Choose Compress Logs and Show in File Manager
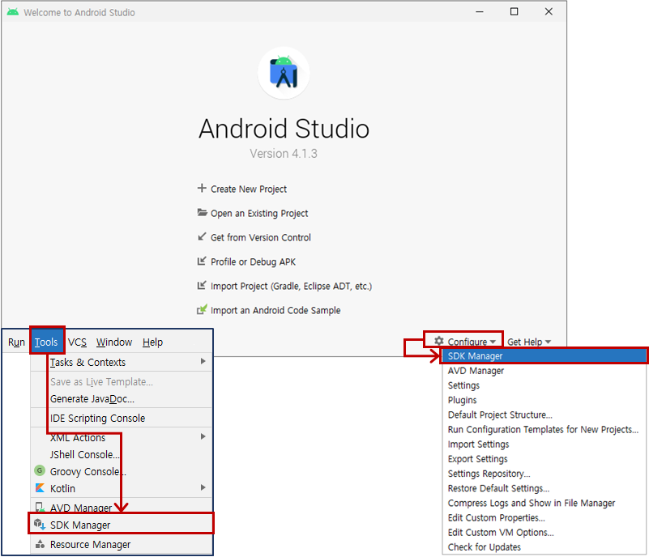 pyautogui.click(x=544, y=503)
